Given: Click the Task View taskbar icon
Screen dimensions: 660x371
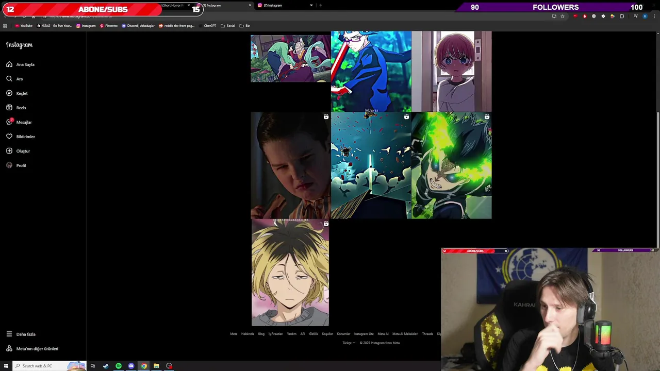Looking at the screenshot, I should 93,366.
